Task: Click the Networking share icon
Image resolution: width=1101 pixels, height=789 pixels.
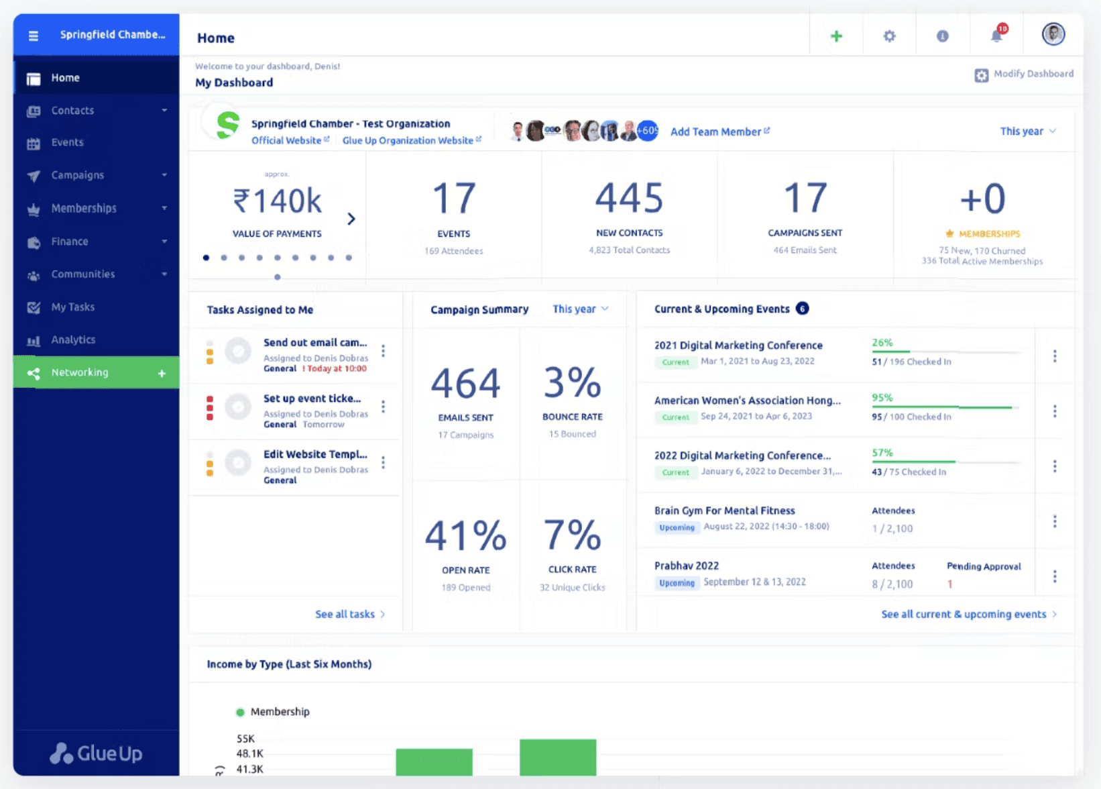Action: tap(34, 374)
